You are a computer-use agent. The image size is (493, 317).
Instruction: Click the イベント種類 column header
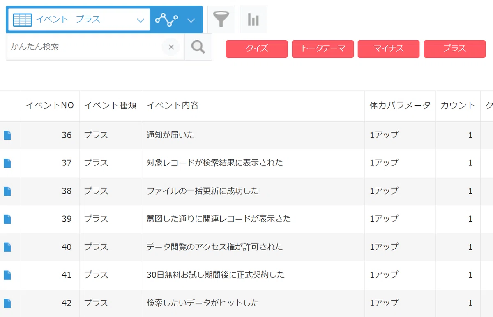(x=110, y=105)
